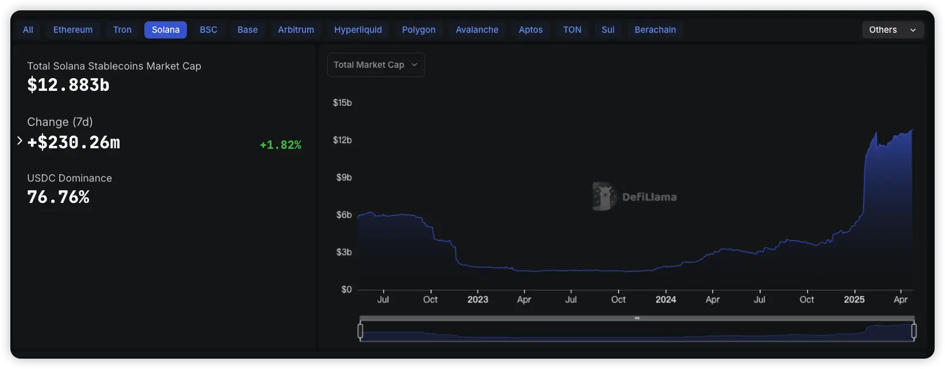This screenshot has width=945, height=369.
Task: Expand the Change (7d) chevron arrow
Action: pos(20,141)
